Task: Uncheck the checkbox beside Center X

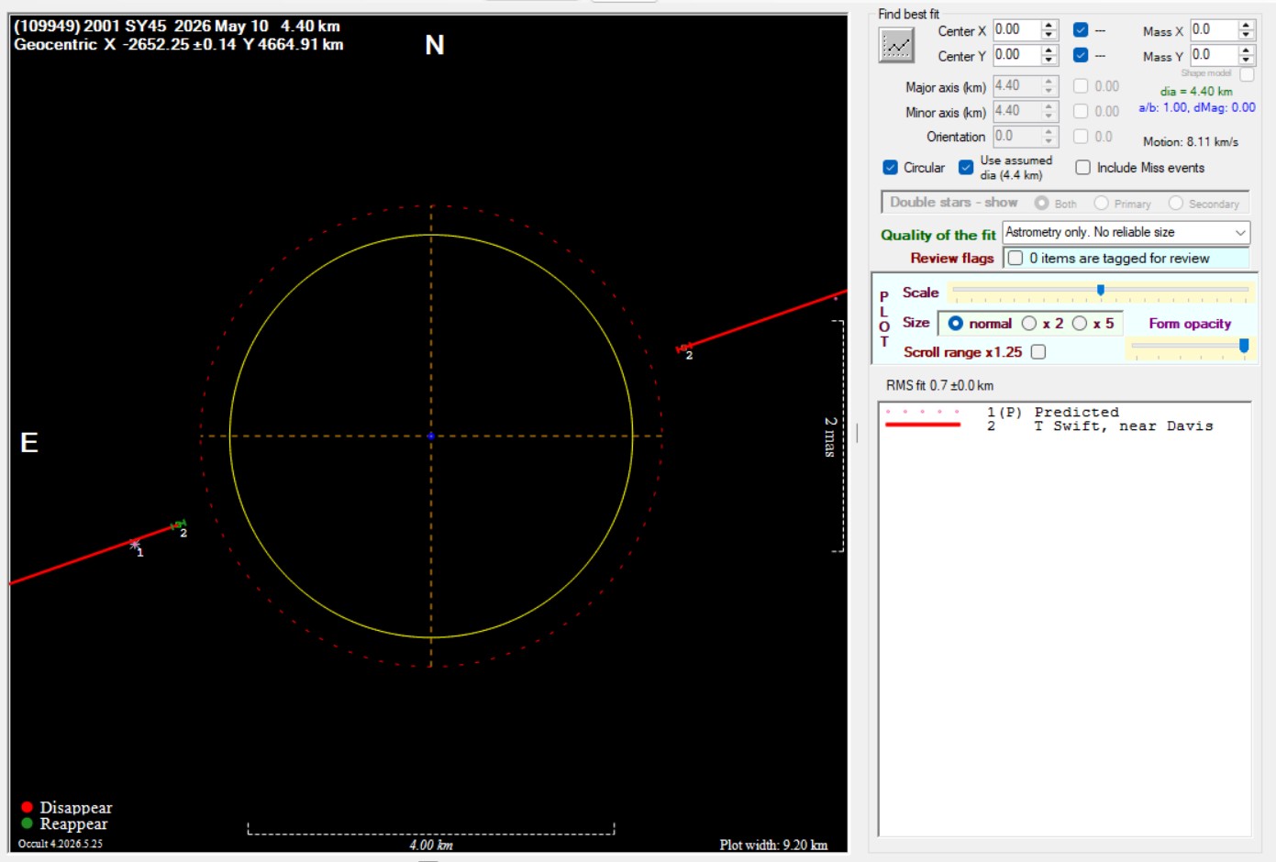Action: (x=1081, y=30)
